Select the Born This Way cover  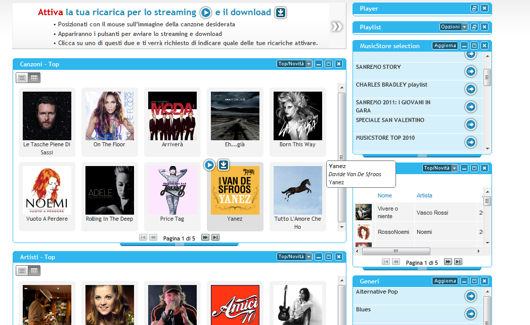pos(298,115)
